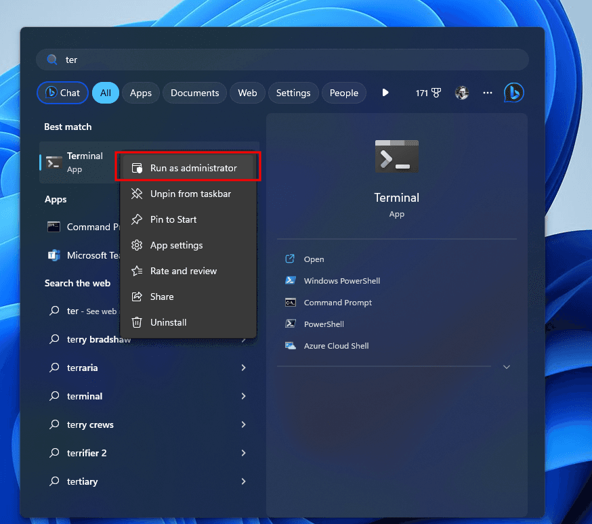Show more filters with the play arrow
This screenshot has height=524, width=592.
385,93
